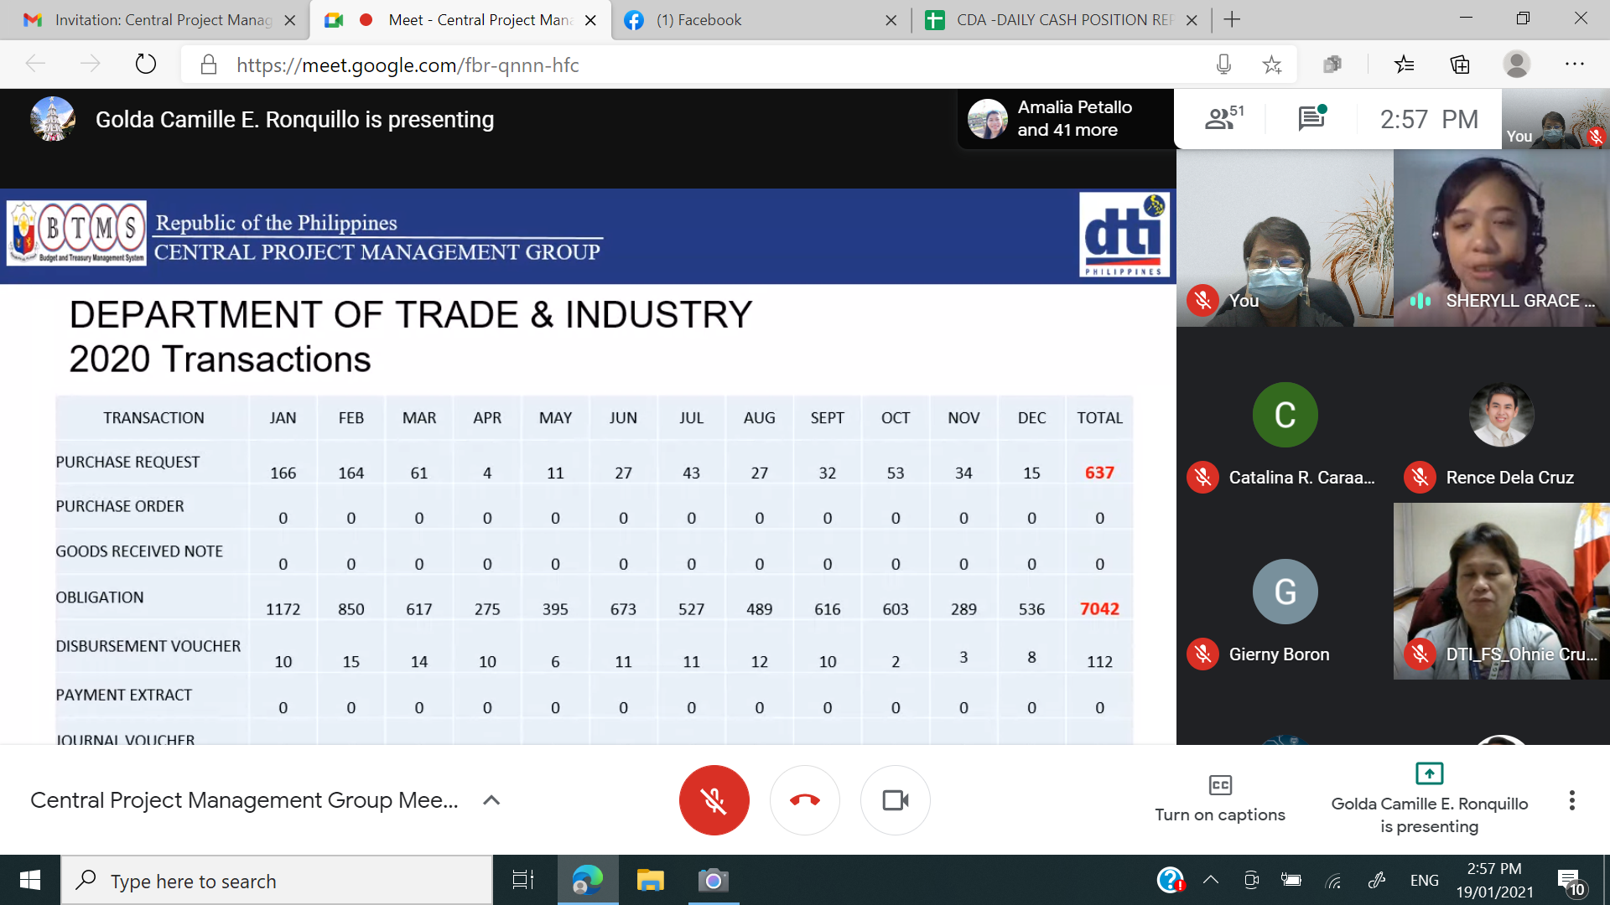Open the participants list showing 51 people
1610x905 pixels.
tap(1224, 118)
